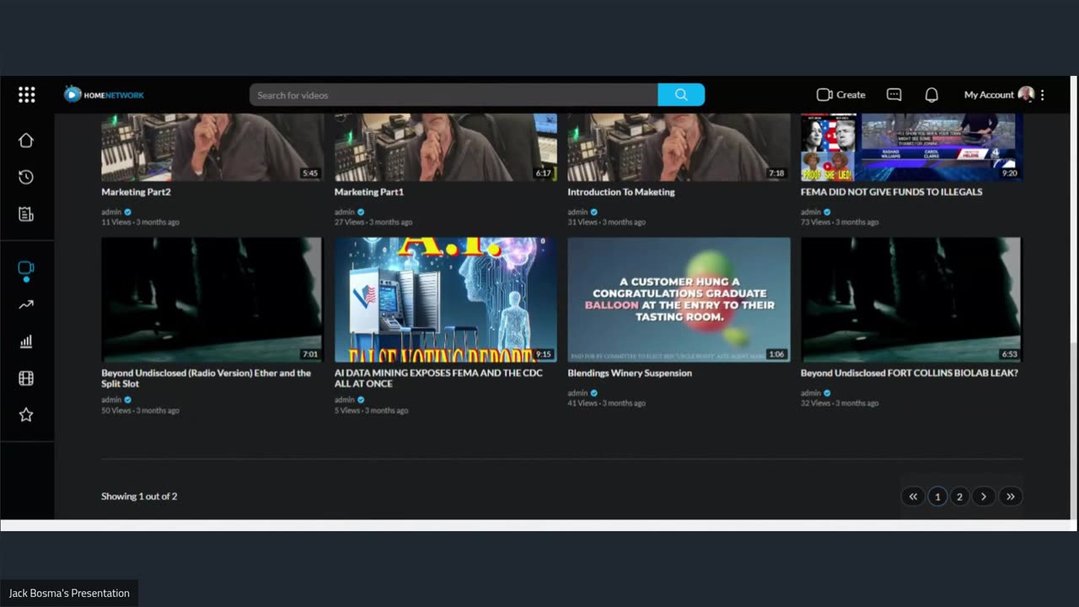This screenshot has width=1079, height=607.
Task: Go to pagination page 2
Action: [959, 497]
